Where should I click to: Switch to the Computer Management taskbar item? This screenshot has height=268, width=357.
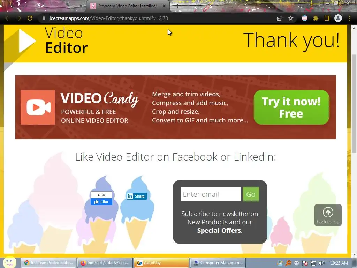click(x=218, y=263)
